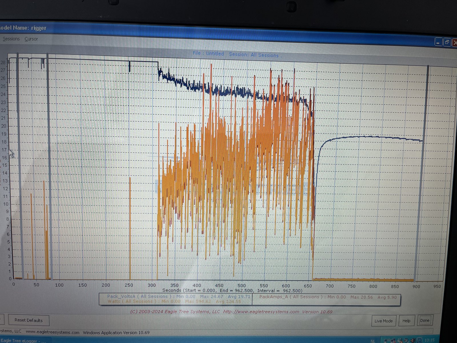The width and height of the screenshot is (457, 343).
Task: Switch to Live Mode
Action: pos(384,321)
